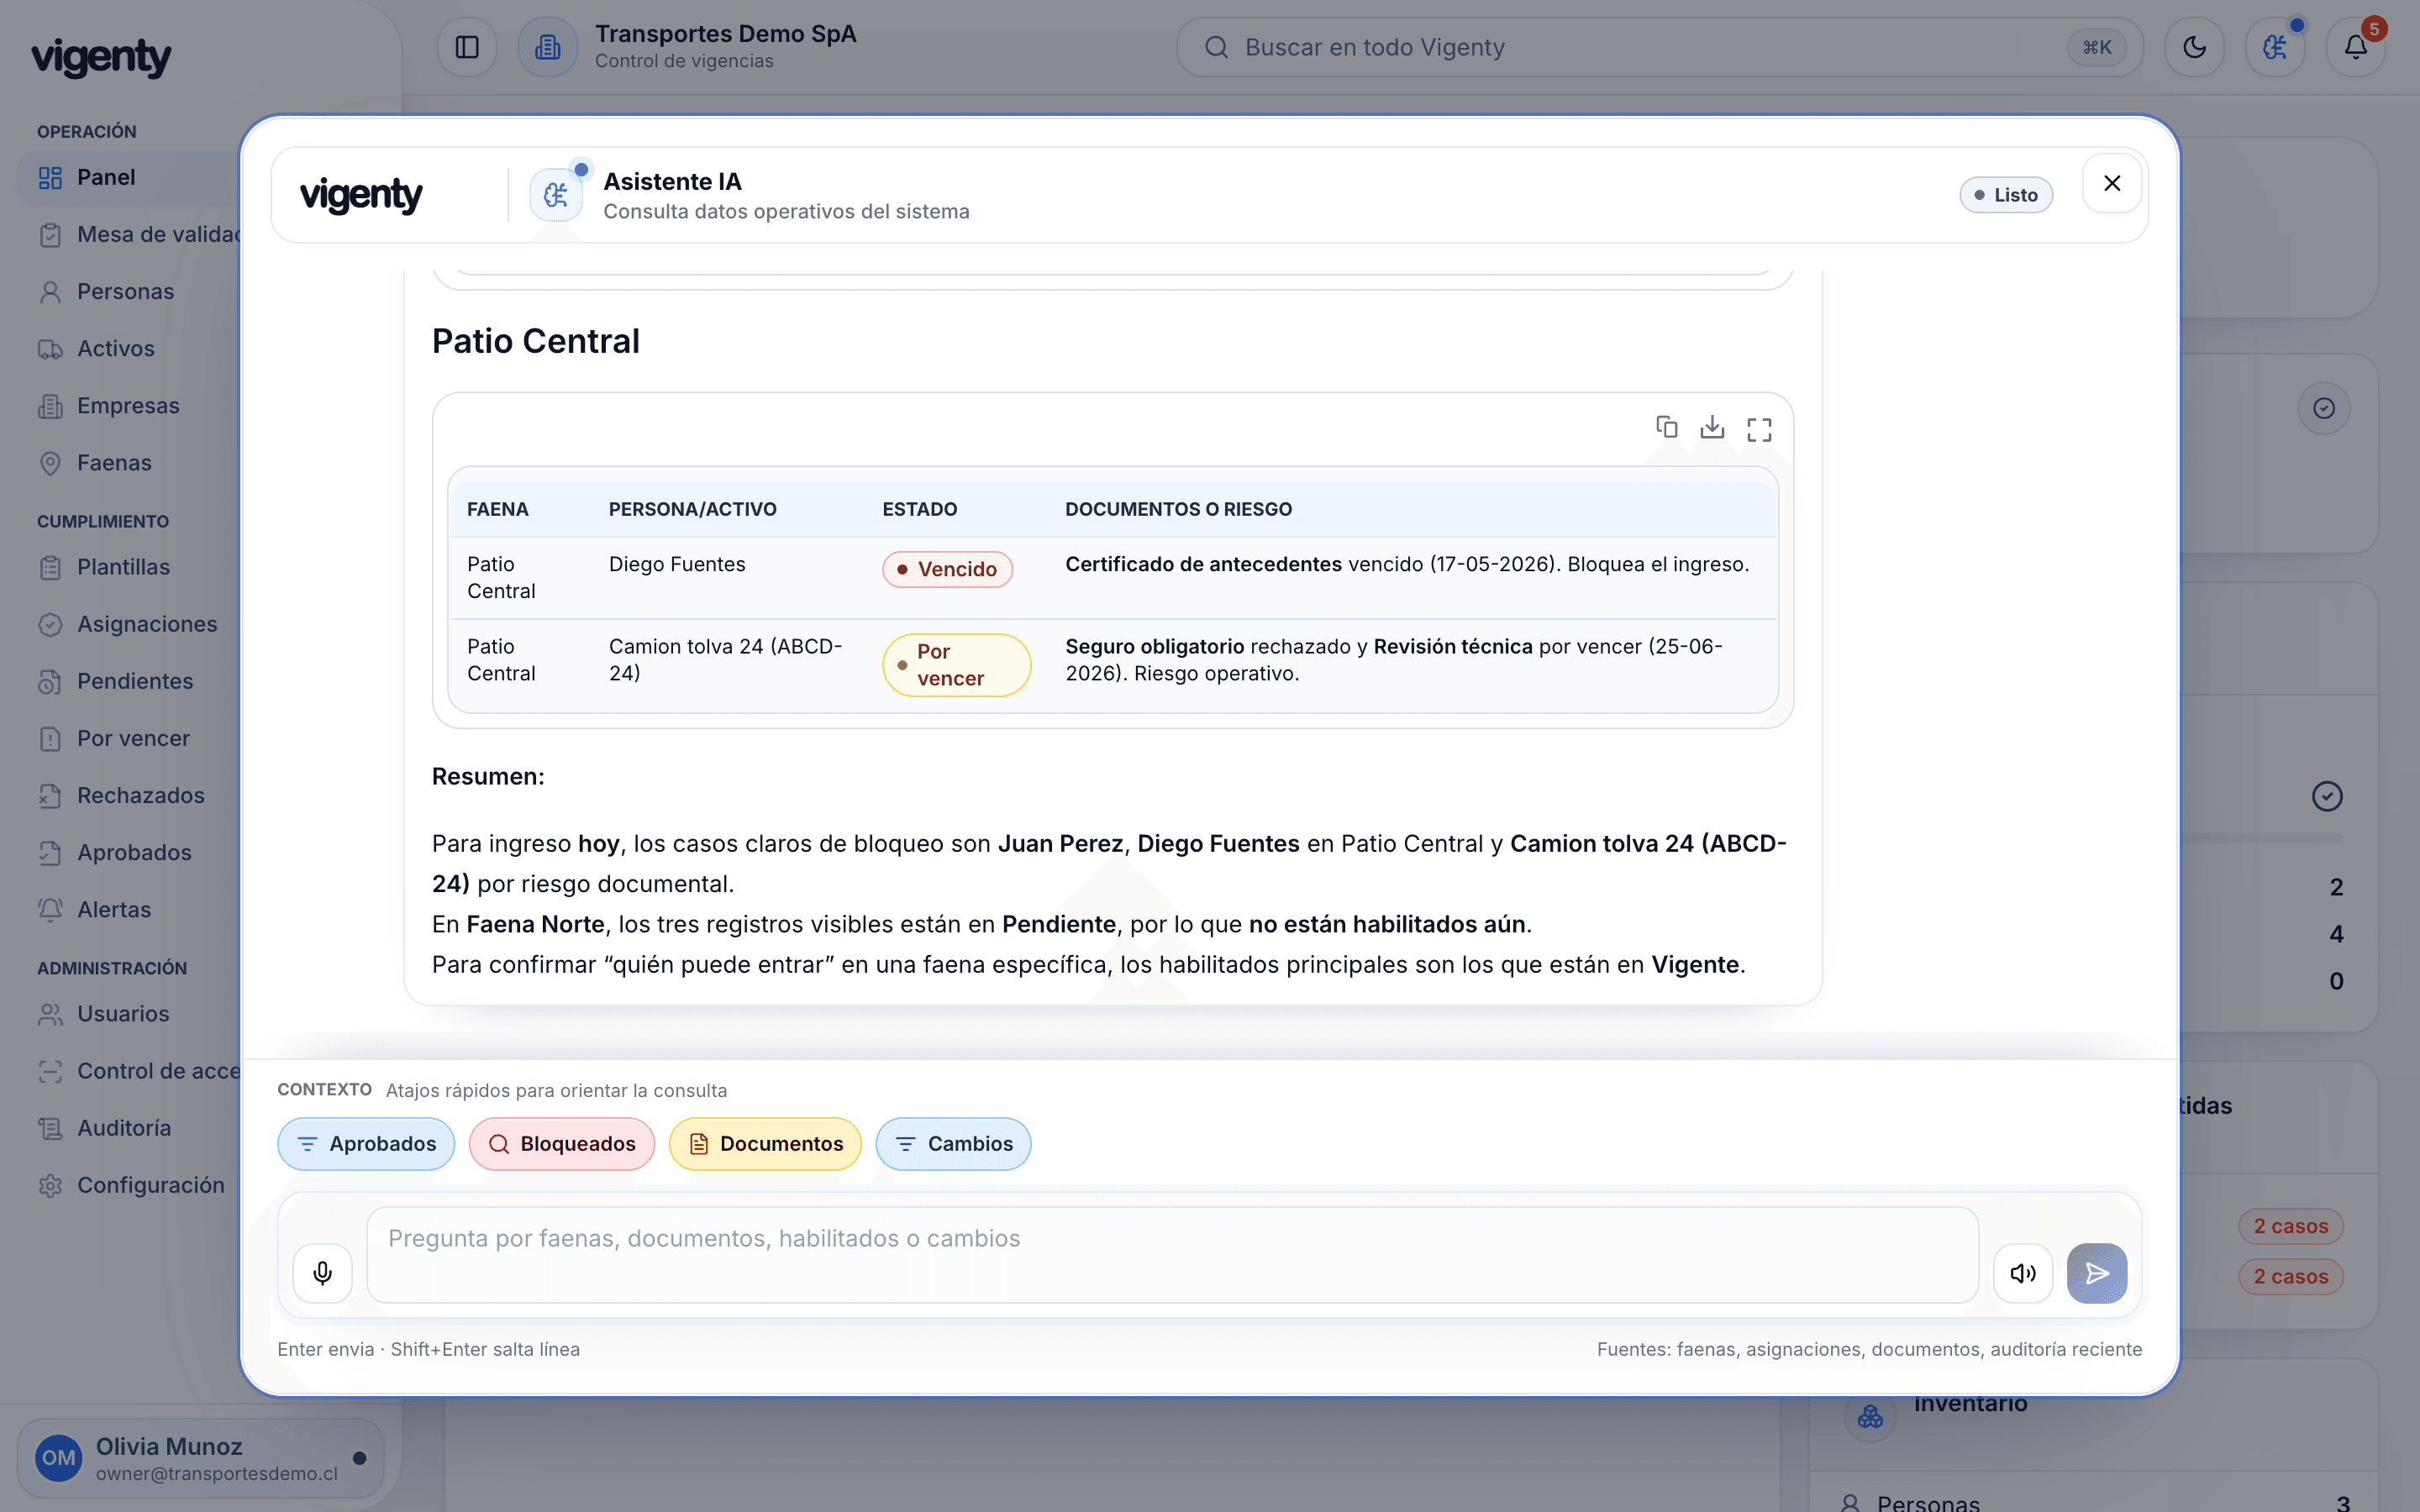Go to Asignaciones
The height and width of the screenshot is (1512, 2420).
(128, 624)
